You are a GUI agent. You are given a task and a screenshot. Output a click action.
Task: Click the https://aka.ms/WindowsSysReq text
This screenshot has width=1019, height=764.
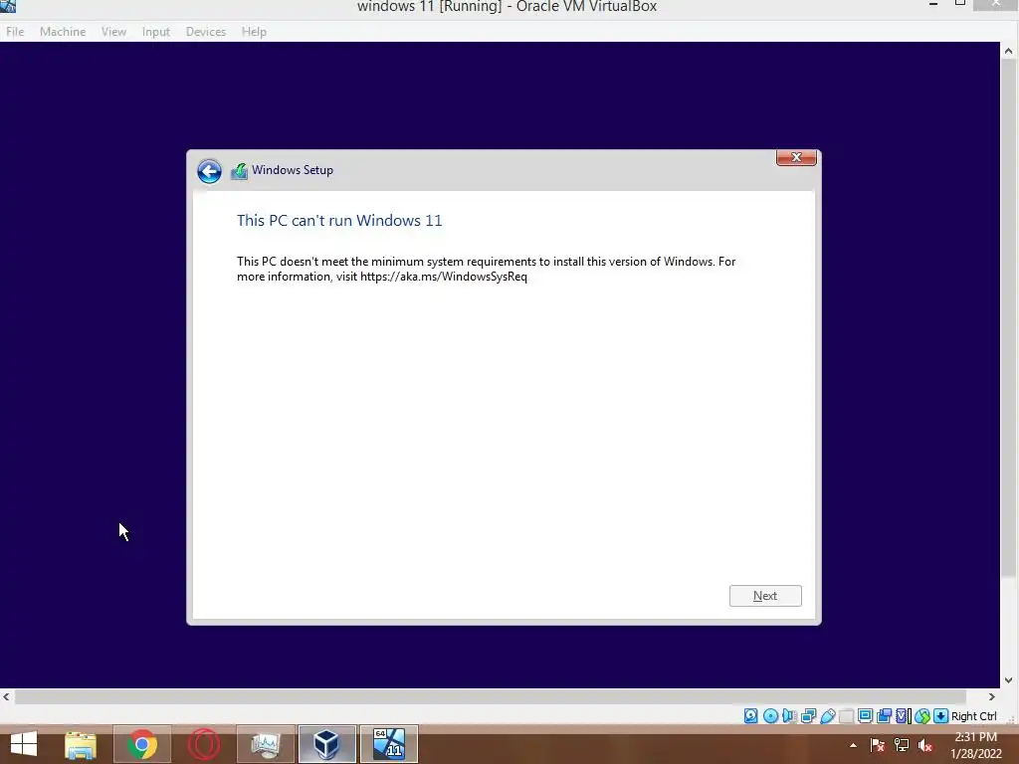point(444,277)
